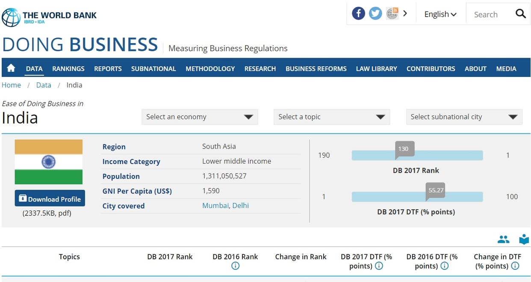The image size is (531, 282).
Task: Click DB 2017 DTF (% points) bar label
Action: pyautogui.click(x=416, y=212)
